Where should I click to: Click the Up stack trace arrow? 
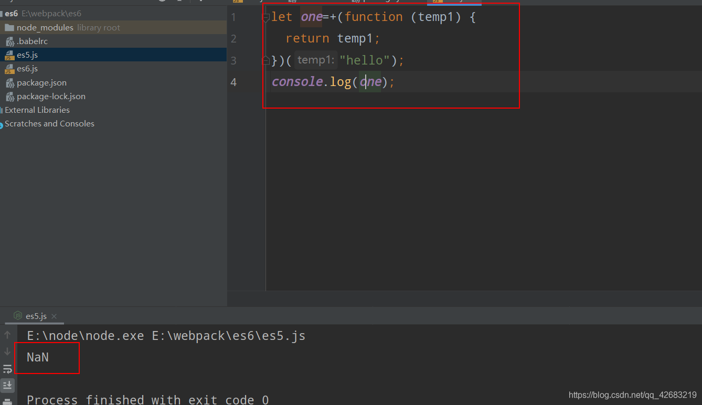pos(7,335)
